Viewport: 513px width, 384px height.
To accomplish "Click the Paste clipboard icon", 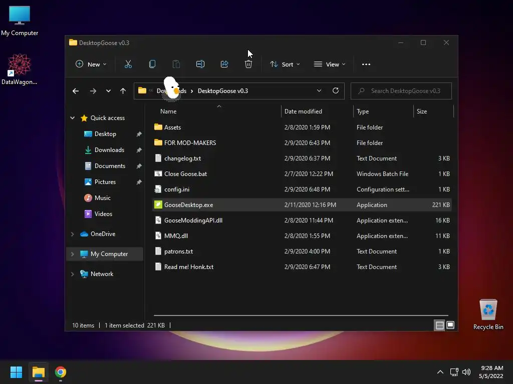I will (176, 64).
